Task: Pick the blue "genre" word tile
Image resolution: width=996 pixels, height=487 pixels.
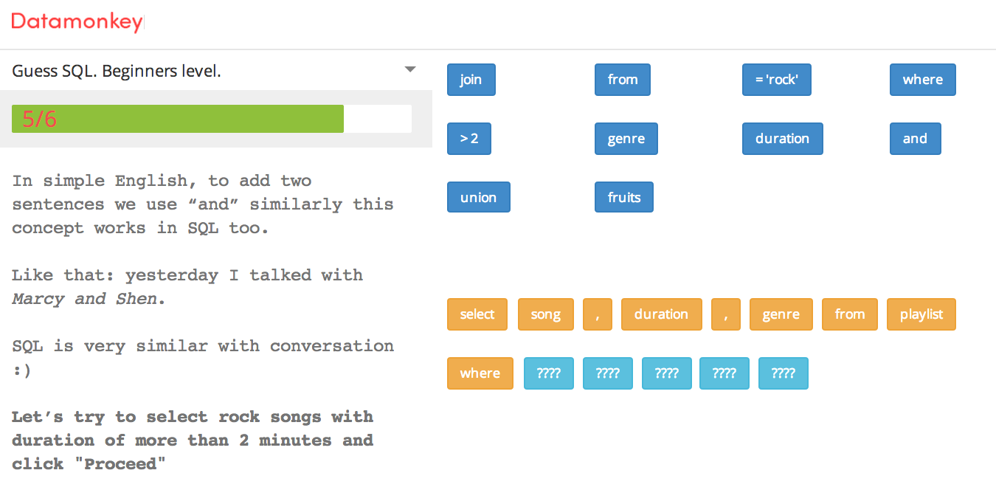Action: pyautogui.click(x=626, y=139)
